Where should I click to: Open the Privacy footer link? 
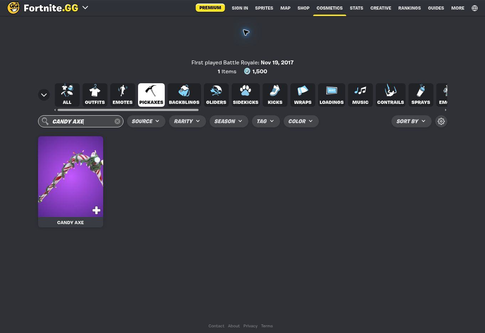251,326
